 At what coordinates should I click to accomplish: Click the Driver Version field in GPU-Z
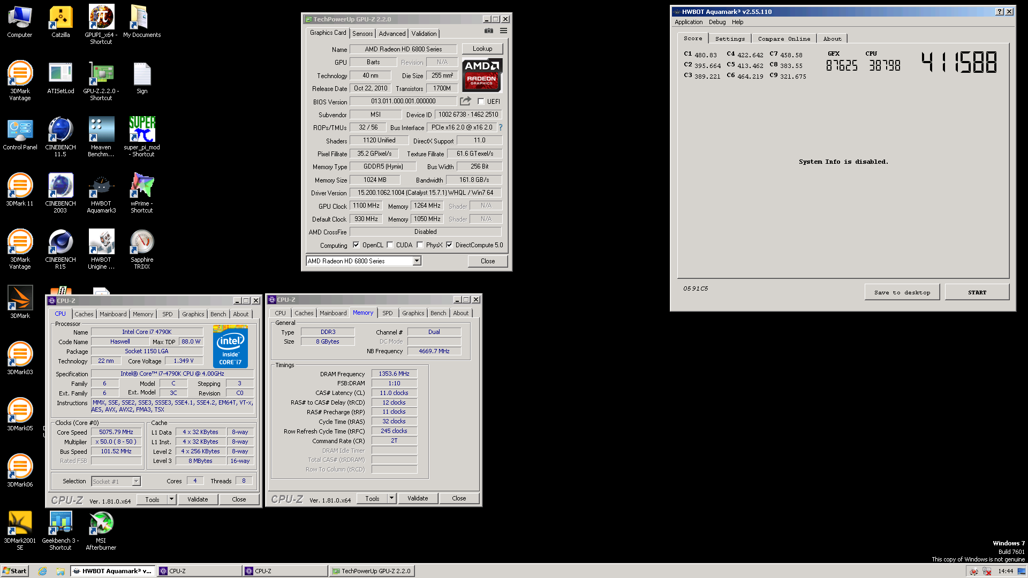point(426,193)
